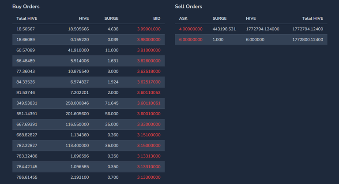The image size is (339, 184).
Task: Select the 3.60010000 bid price
Action: click(149, 114)
